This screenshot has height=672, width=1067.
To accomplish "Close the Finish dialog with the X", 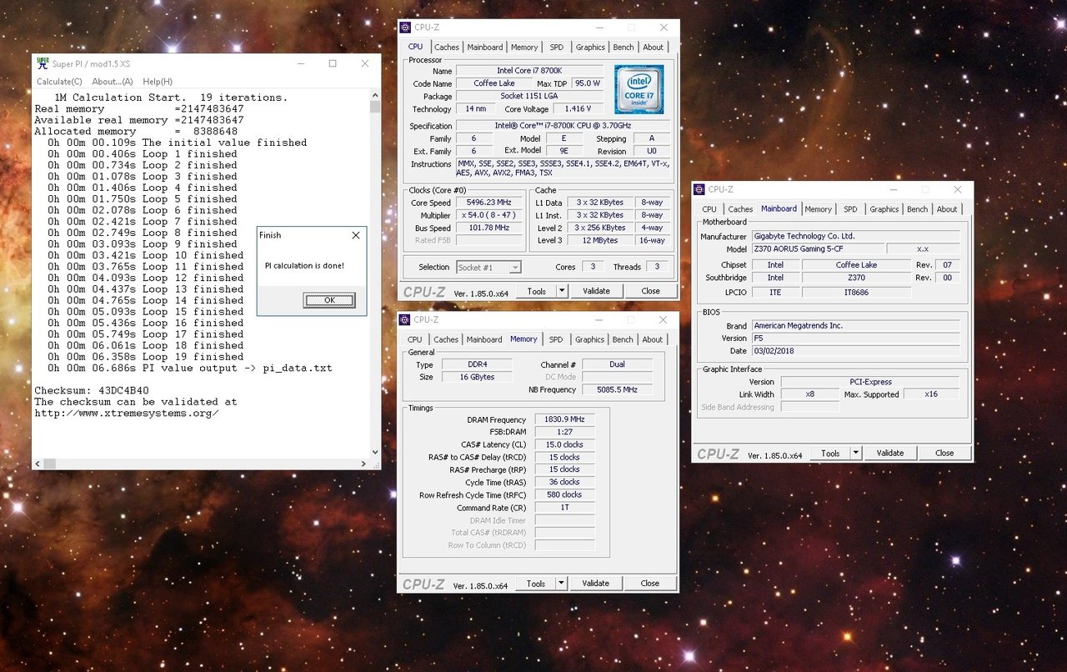I will [356, 235].
